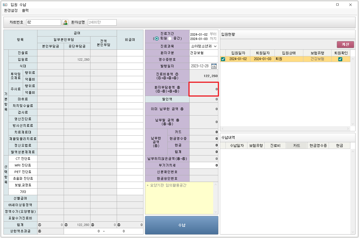
Task: Expand the 진료과목 dropdown showing 소아청소년과
Action: (x=215, y=46)
